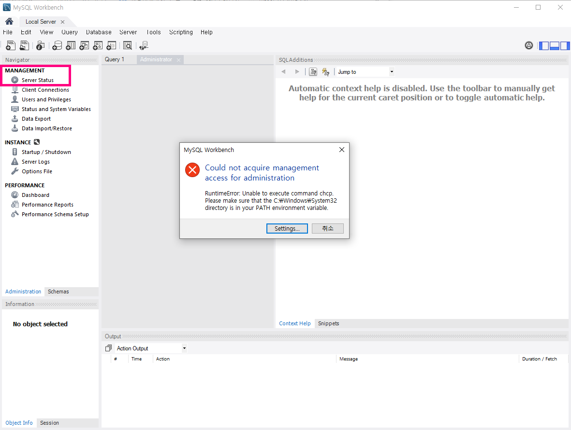This screenshot has width=571, height=430.
Task: Click the Message column header in Output
Action: 349,359
